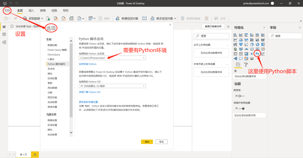Switch to the 主页 ribbon tab
The width and height of the screenshot is (303, 158).
pos(20,10)
